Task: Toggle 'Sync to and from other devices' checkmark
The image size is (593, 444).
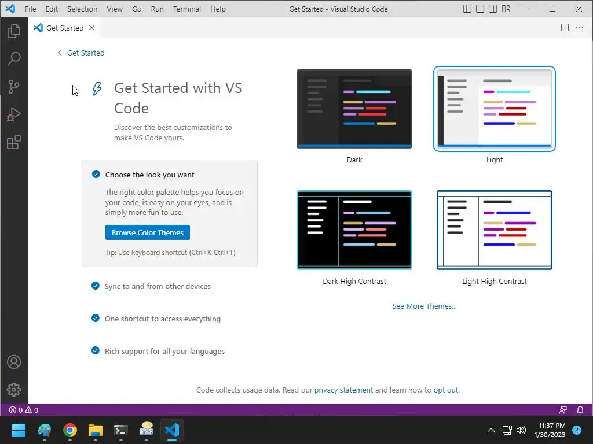Action: [96, 286]
